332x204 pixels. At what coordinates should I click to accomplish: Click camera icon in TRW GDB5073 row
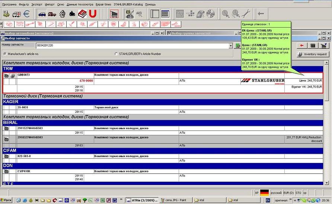pos(6,76)
